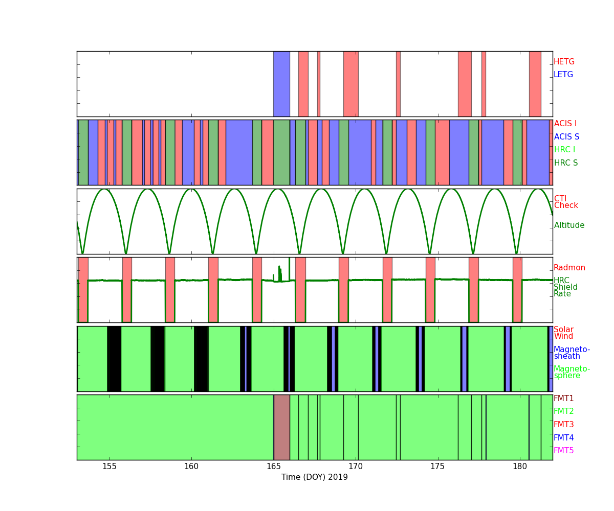Select the green Altitude label
Image resolution: width=614 pixels, height=511 pixels.
(x=569, y=225)
